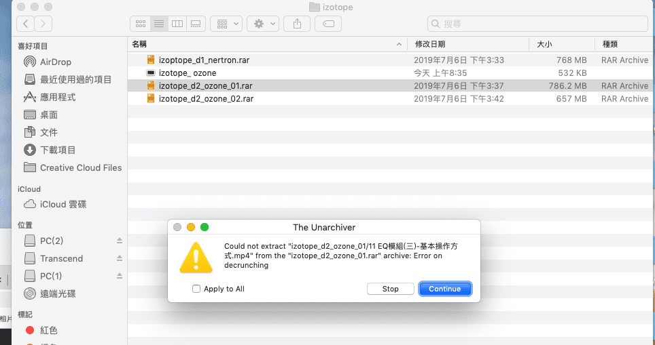Click the Share toolbar button
Image resolution: width=655 pixels, height=345 pixels.
point(297,24)
